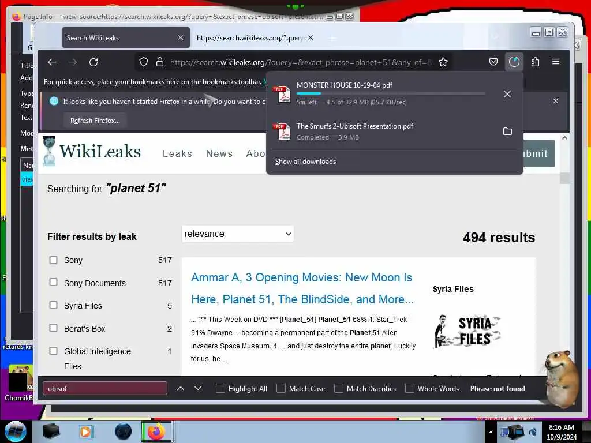Click the Submit button
This screenshot has height=443, width=591.
(x=539, y=153)
